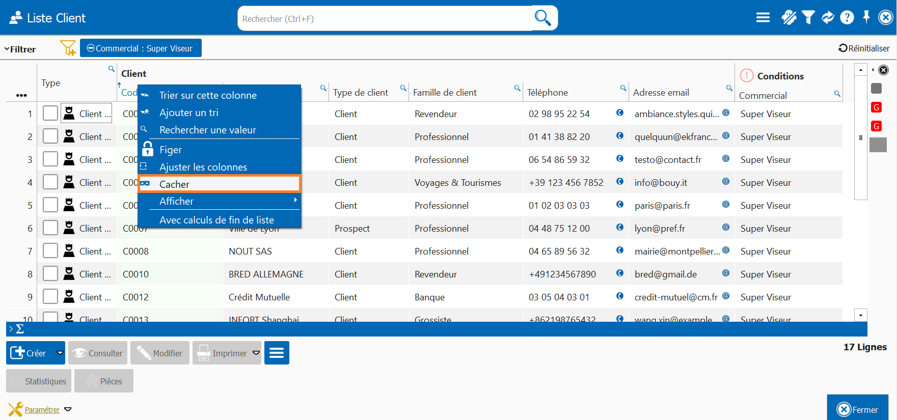The height and width of the screenshot is (420, 897).
Task: Click the magnifier search icon in search bar
Action: coord(542,18)
